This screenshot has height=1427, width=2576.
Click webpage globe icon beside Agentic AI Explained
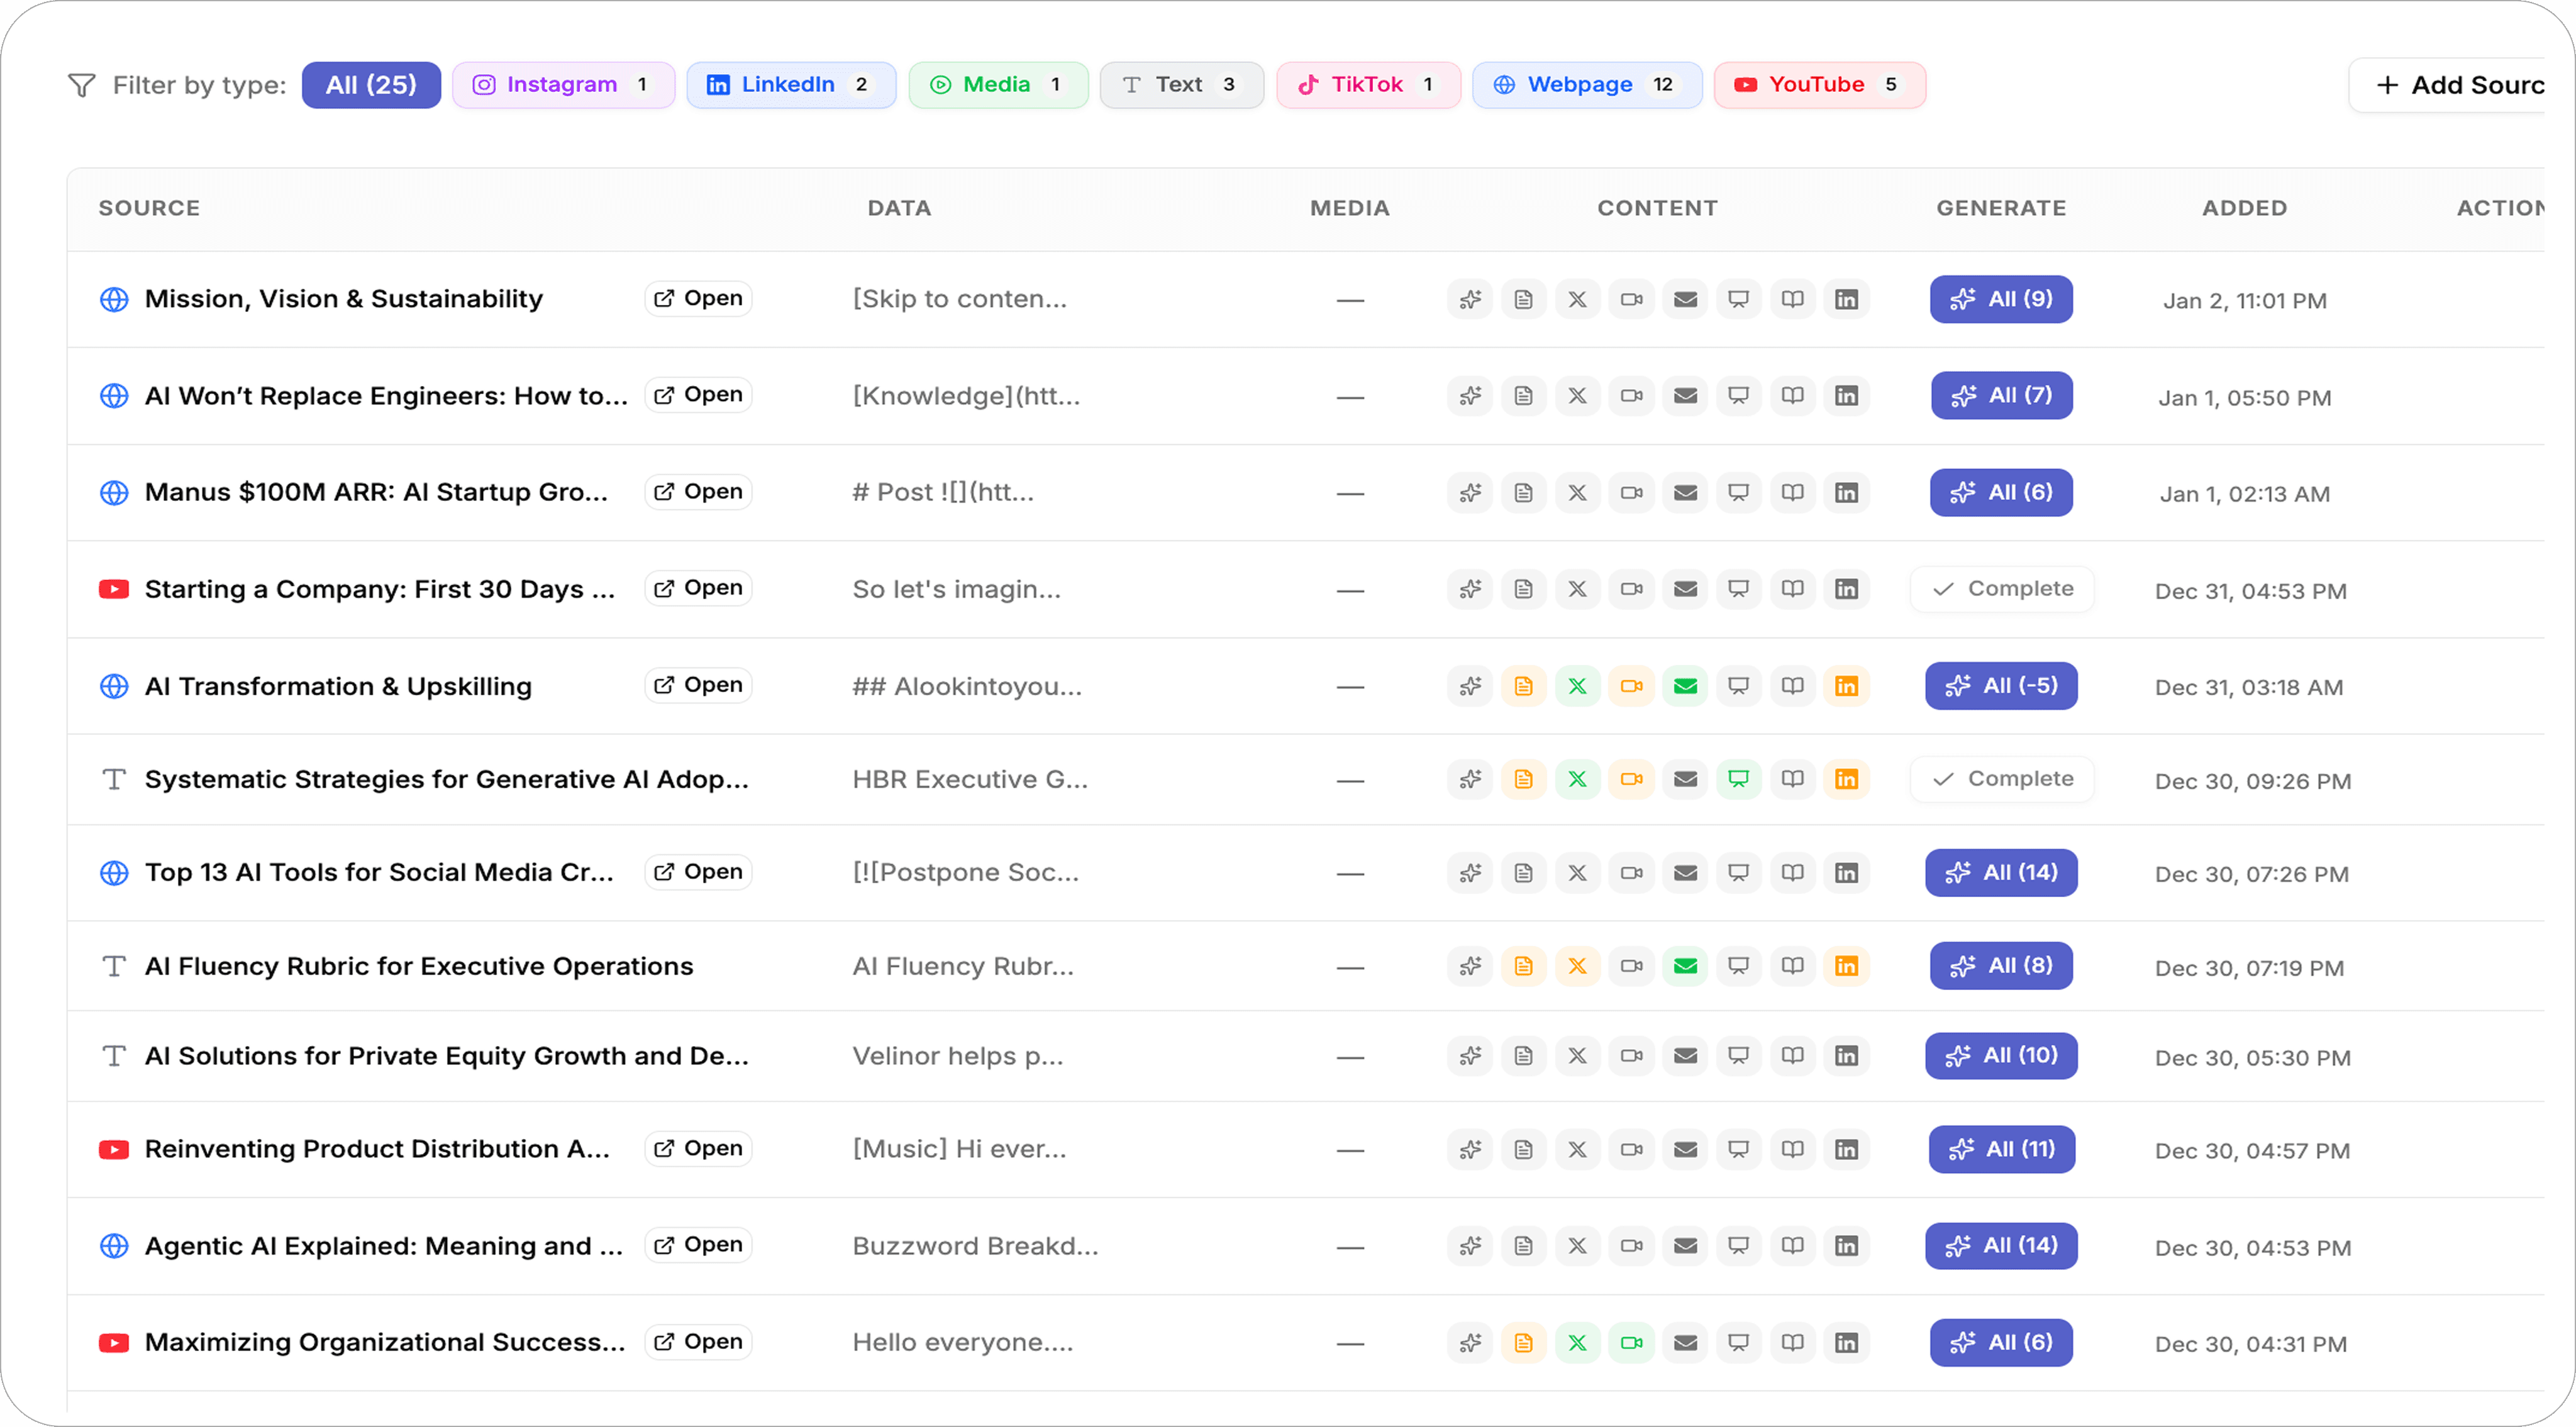114,1245
